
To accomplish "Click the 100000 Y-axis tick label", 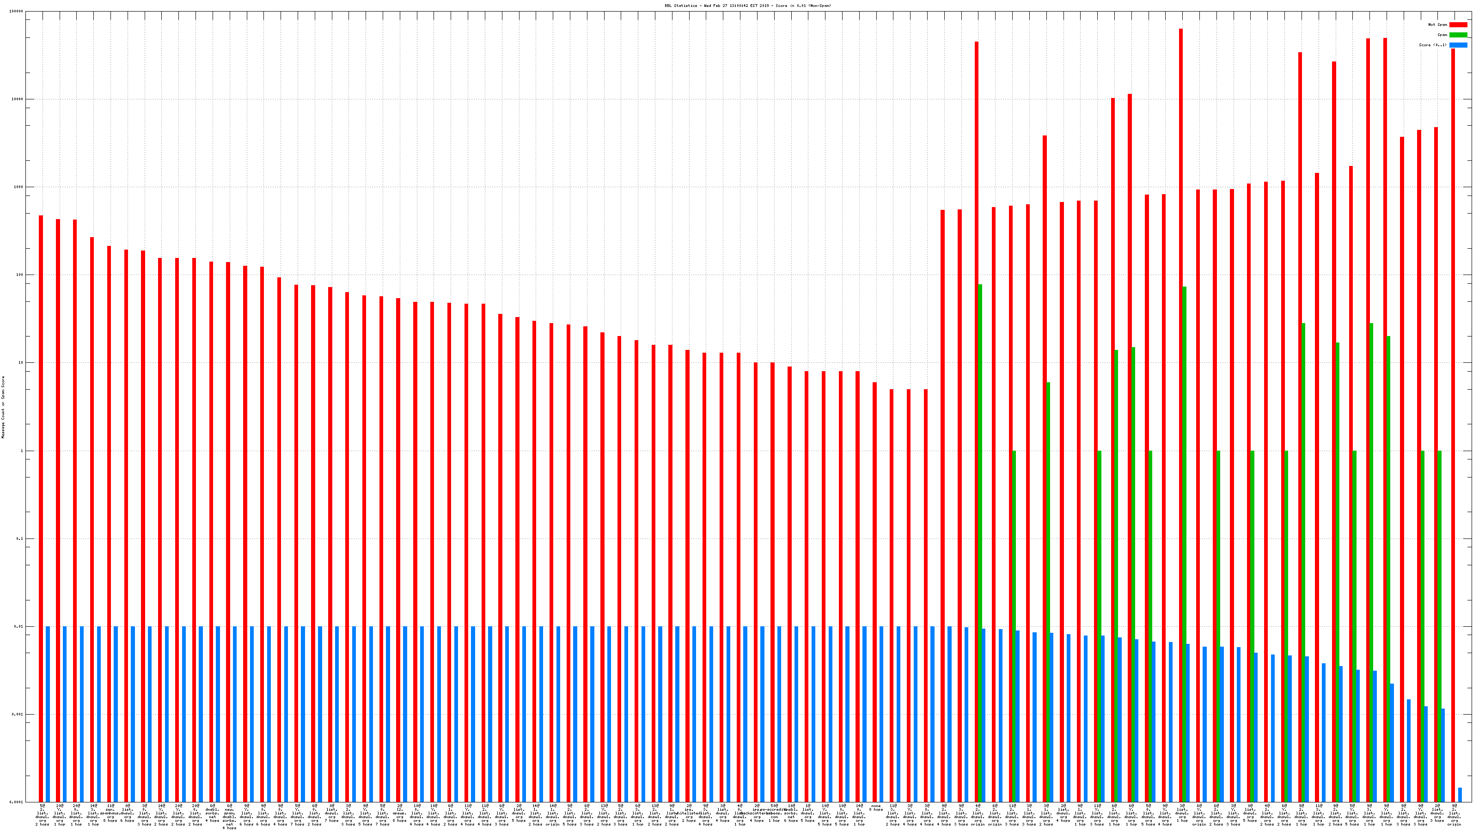I will pos(17,12).
